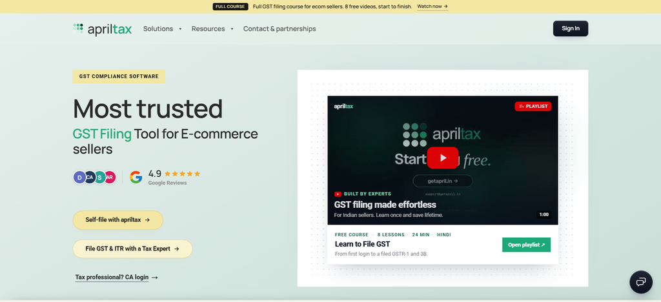Expand the Solutions dropdown menu
The width and height of the screenshot is (661, 302).
coord(162,28)
